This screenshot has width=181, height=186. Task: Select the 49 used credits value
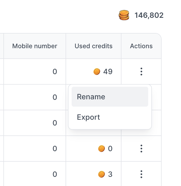pos(108,72)
